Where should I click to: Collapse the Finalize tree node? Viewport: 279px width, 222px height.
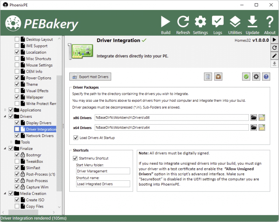(x=5, y=148)
